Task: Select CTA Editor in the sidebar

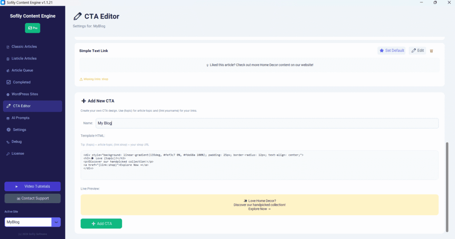Action: 32,106
